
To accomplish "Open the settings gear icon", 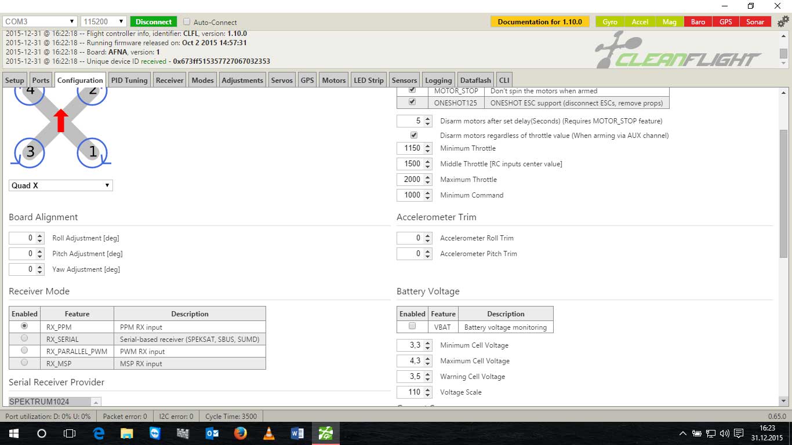I will click(x=783, y=22).
